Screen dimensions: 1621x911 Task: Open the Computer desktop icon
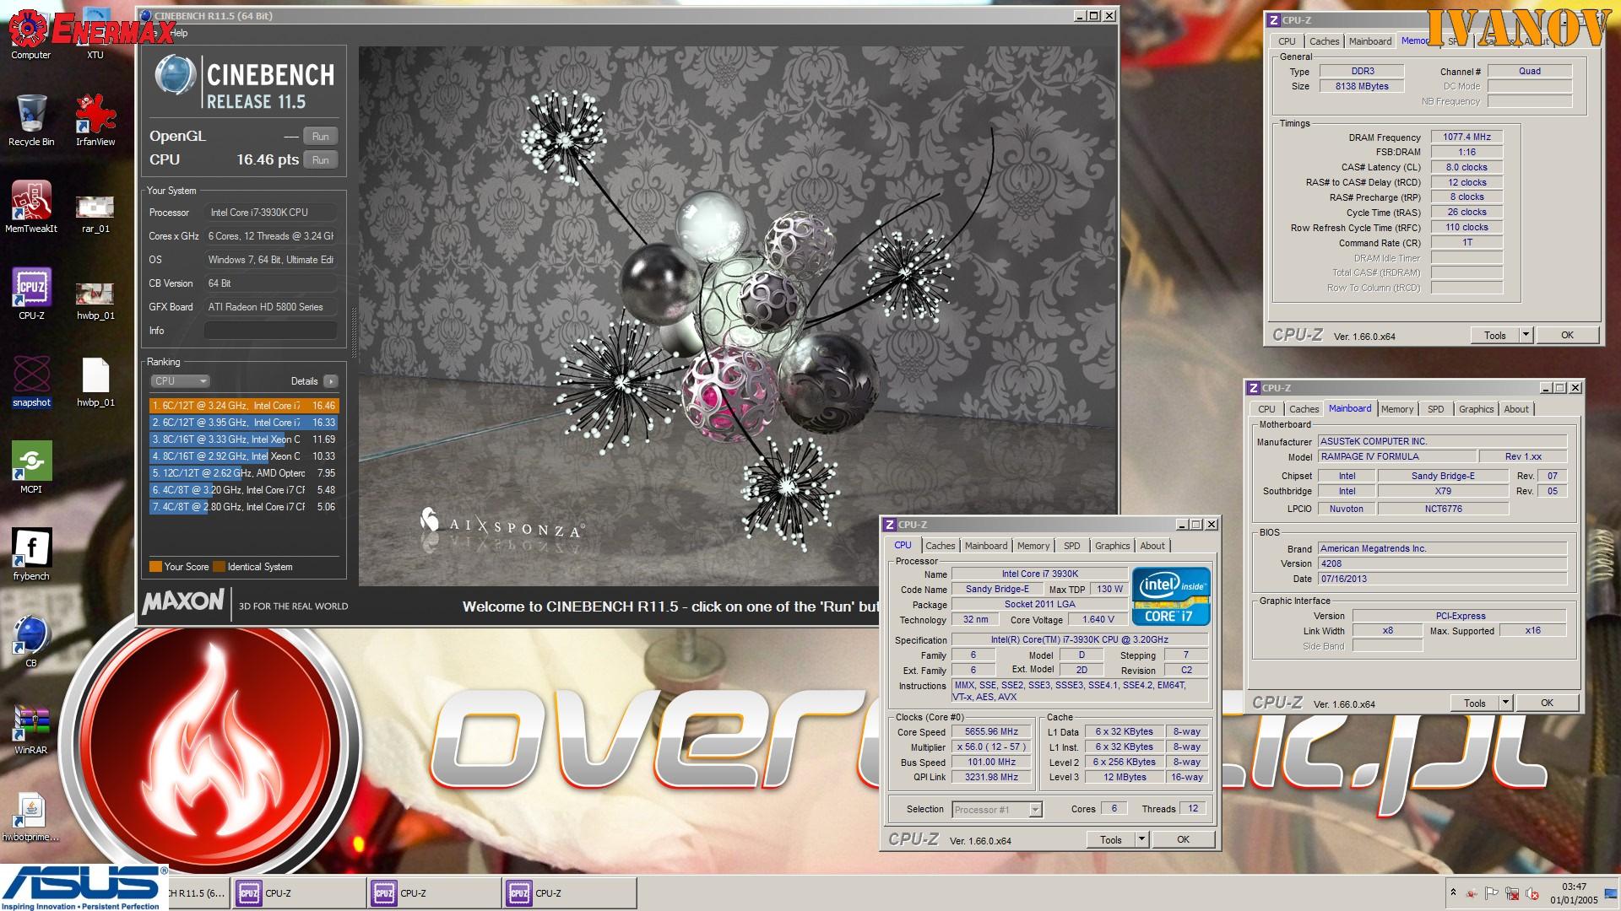click(31, 34)
